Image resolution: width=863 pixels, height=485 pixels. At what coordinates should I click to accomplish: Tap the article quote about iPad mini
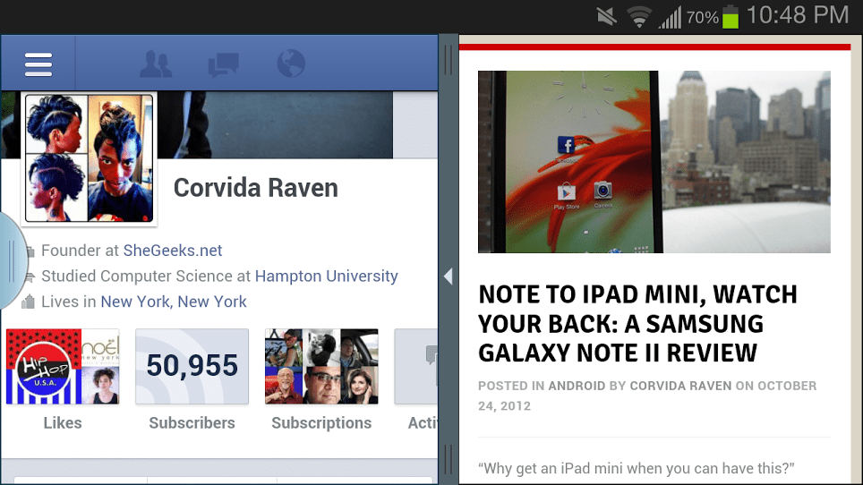tap(637, 469)
